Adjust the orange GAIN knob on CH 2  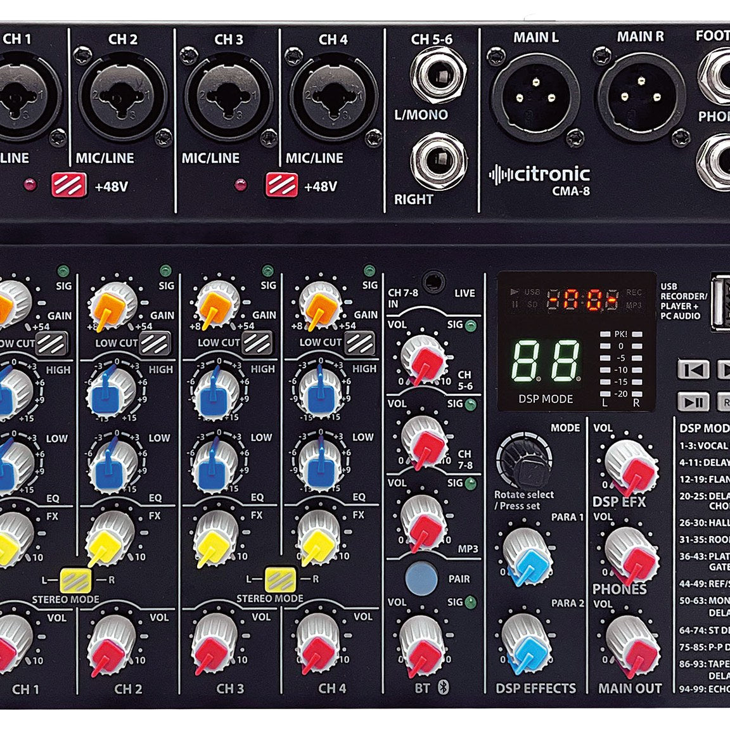(x=112, y=307)
